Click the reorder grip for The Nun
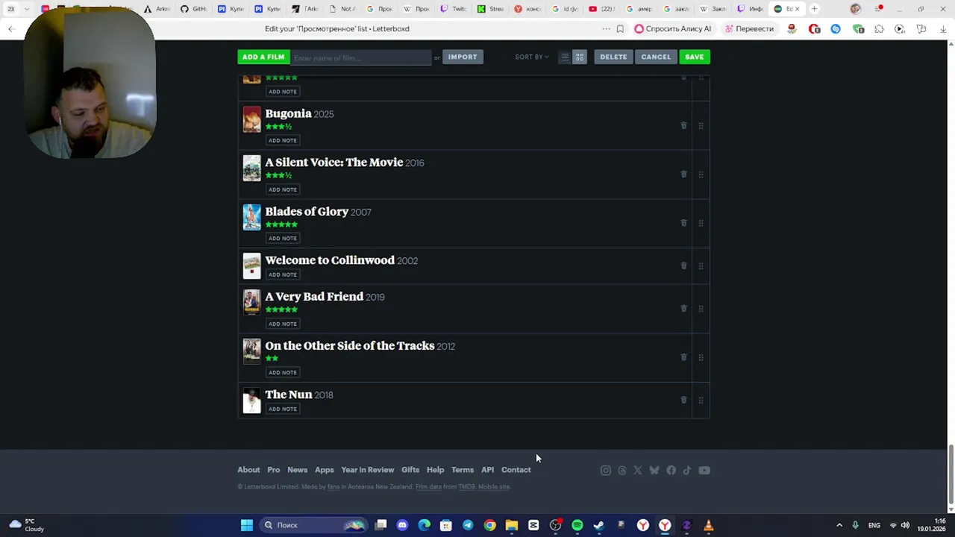Viewport: 955px width, 537px height. pyautogui.click(x=701, y=400)
